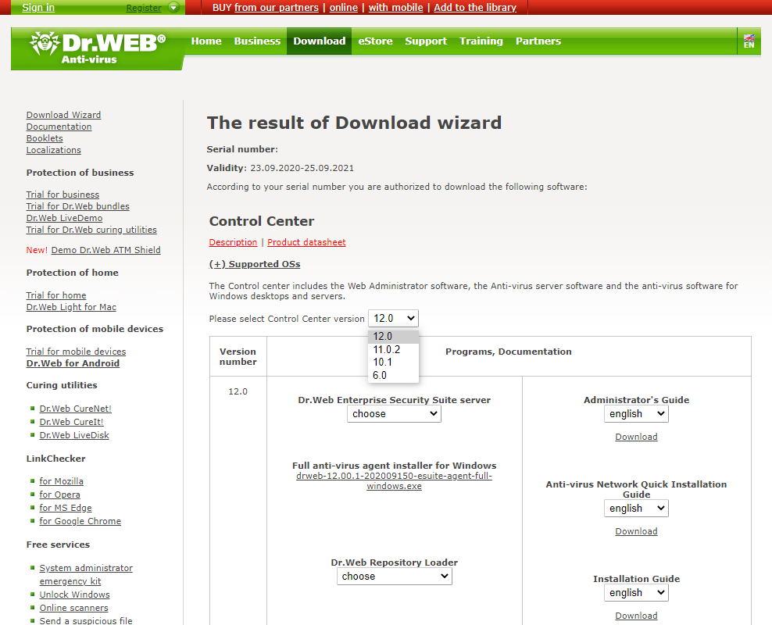Image resolution: width=772 pixels, height=625 pixels.
Task: Open Trial for mobile devices link
Action: [x=76, y=352]
